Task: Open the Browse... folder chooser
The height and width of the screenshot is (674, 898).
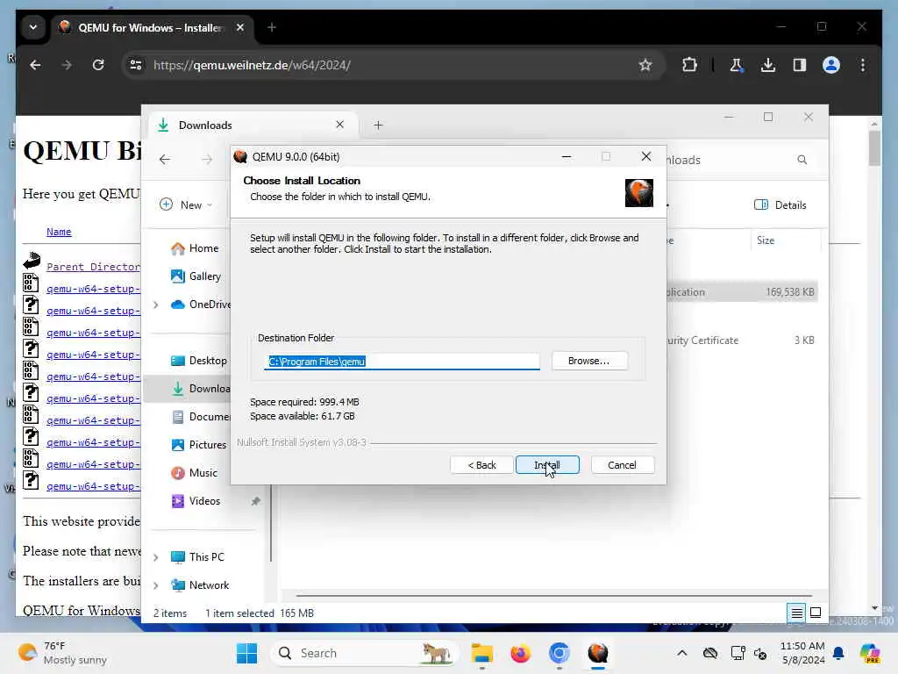Action: coord(589,361)
